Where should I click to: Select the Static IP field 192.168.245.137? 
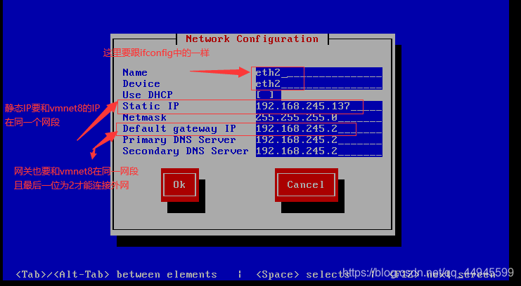click(319, 106)
